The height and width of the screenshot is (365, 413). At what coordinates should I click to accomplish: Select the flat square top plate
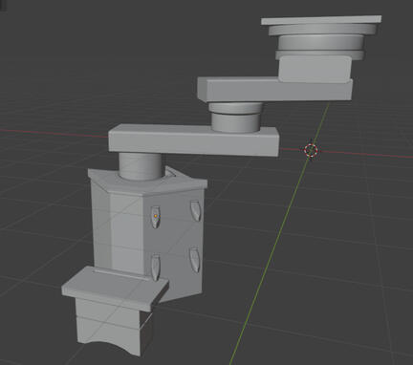(x=321, y=20)
